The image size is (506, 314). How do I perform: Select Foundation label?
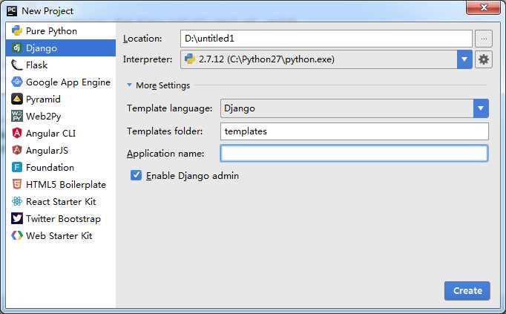coord(50,168)
